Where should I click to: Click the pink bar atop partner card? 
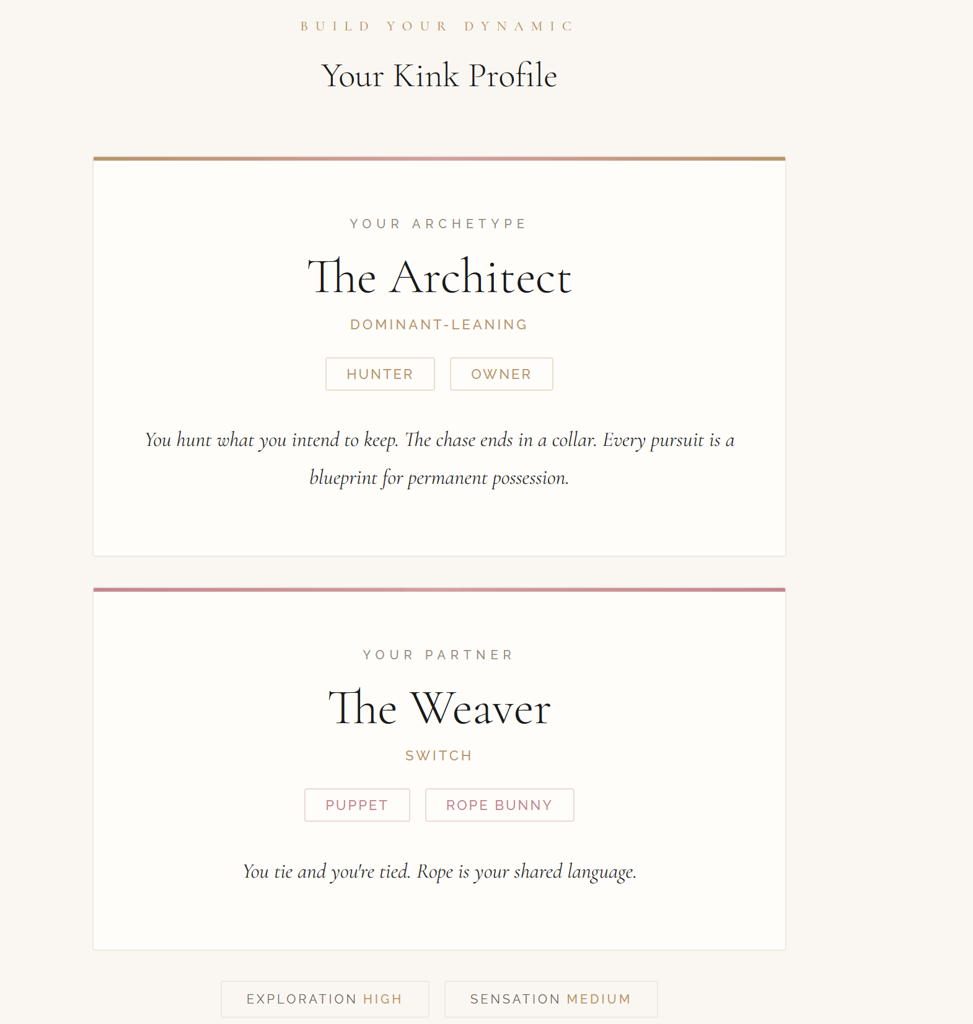pyautogui.click(x=439, y=590)
